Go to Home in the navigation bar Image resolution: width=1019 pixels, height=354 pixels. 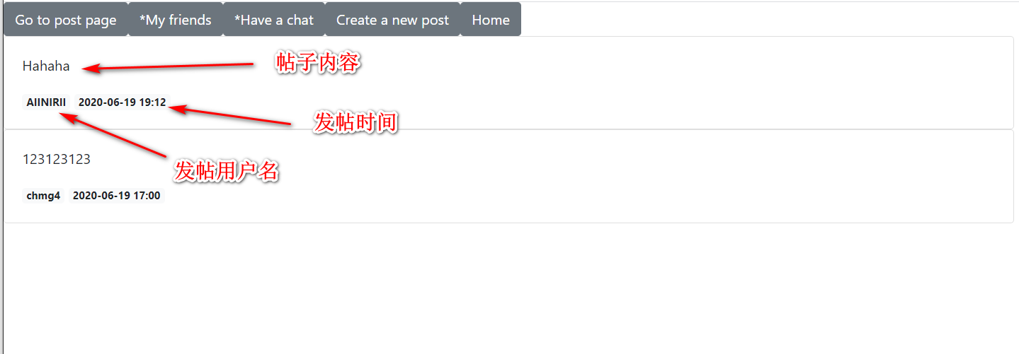(x=491, y=20)
